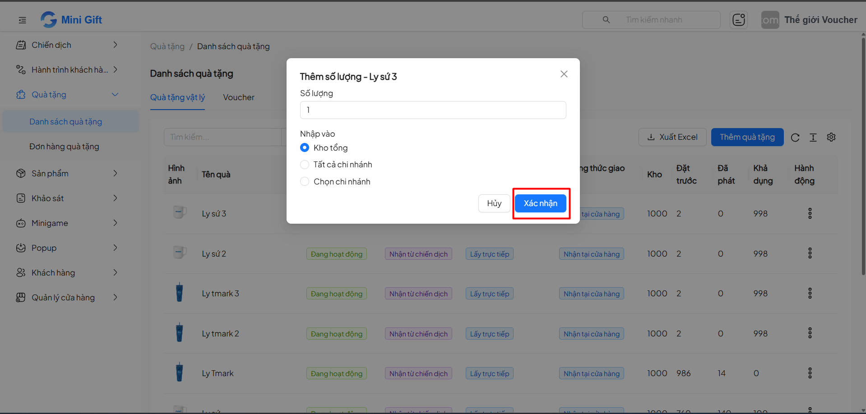Cancel with the Hủy button
This screenshot has height=414, width=866.
pyautogui.click(x=494, y=203)
